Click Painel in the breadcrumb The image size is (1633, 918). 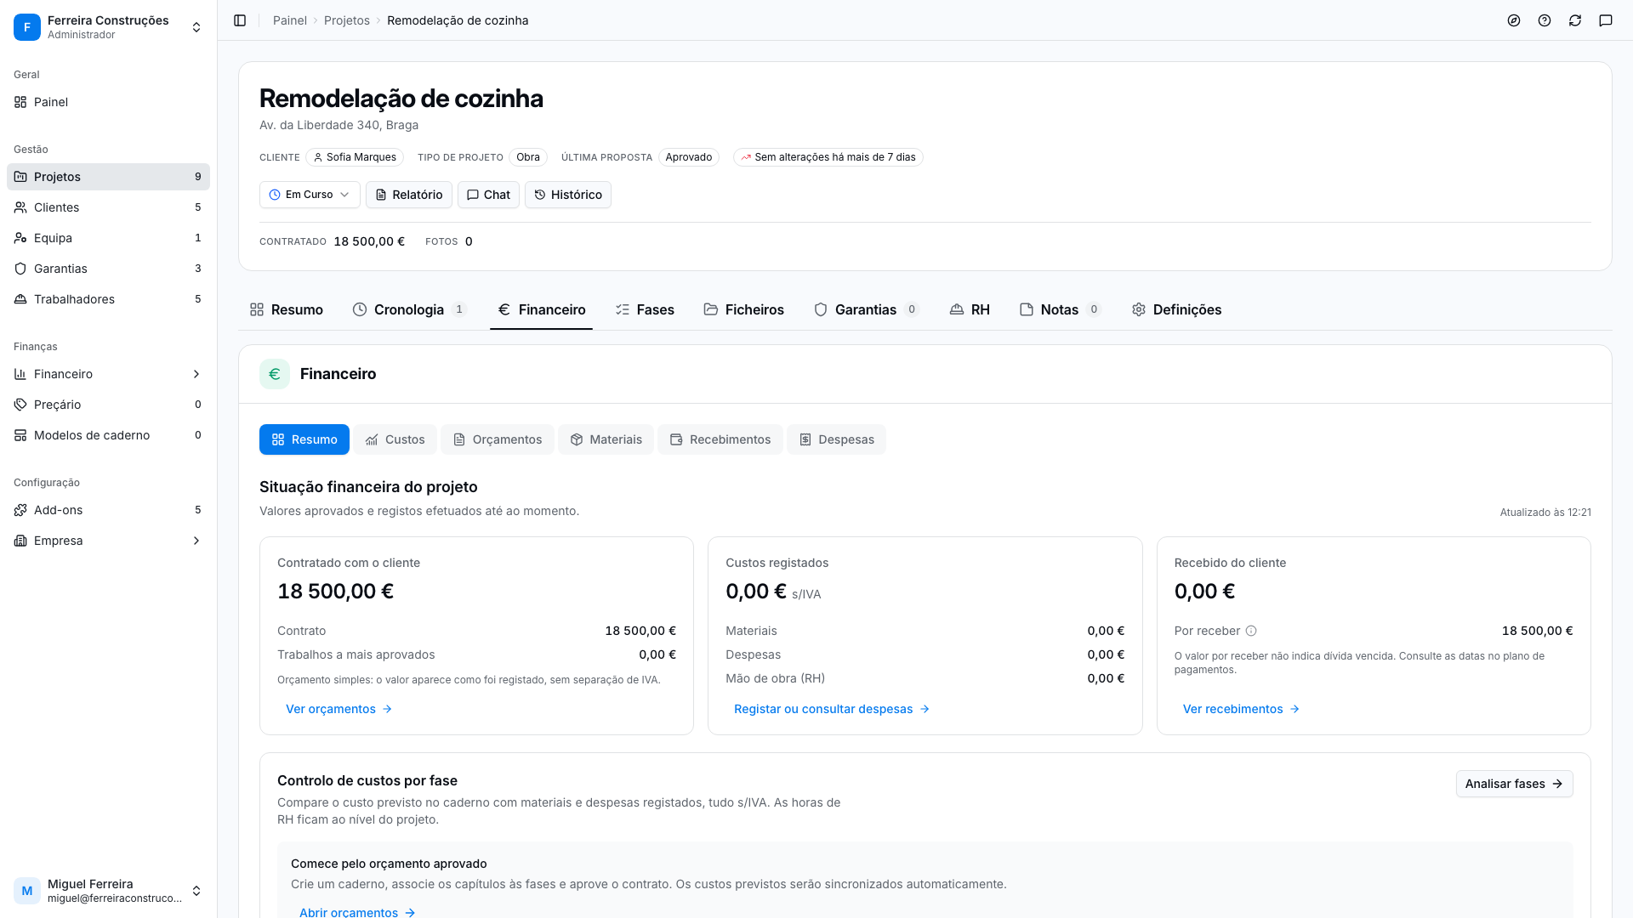(x=290, y=20)
